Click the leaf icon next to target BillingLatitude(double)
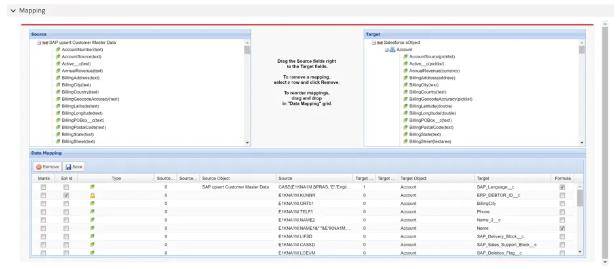The height and width of the screenshot is (269, 616). pos(406,106)
